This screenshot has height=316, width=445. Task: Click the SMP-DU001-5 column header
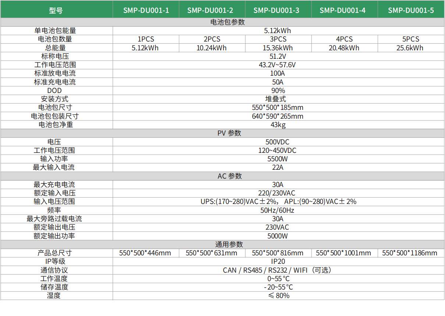[x=411, y=10]
